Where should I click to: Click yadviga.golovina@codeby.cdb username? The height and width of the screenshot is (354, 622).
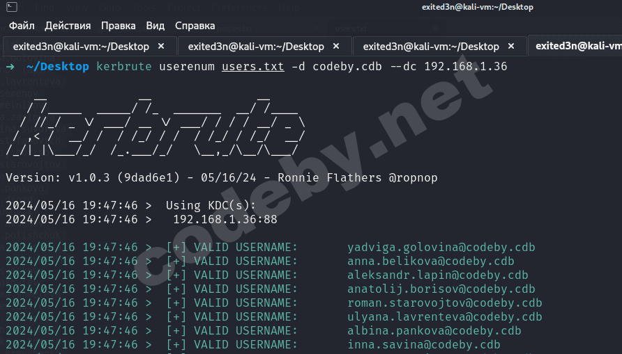[441, 248]
